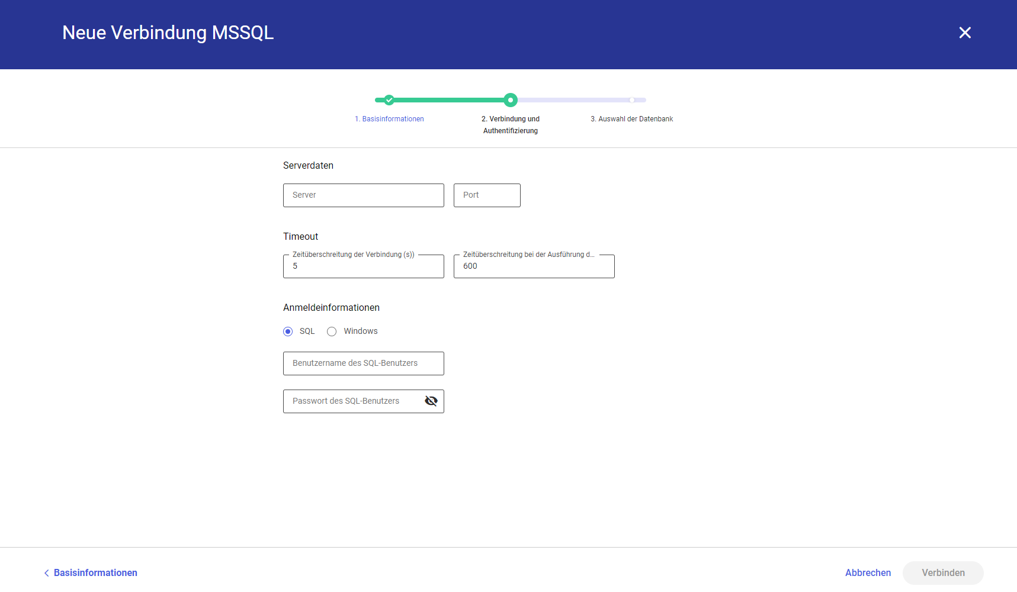Click the Abbrechen button
1017x592 pixels.
868,572
